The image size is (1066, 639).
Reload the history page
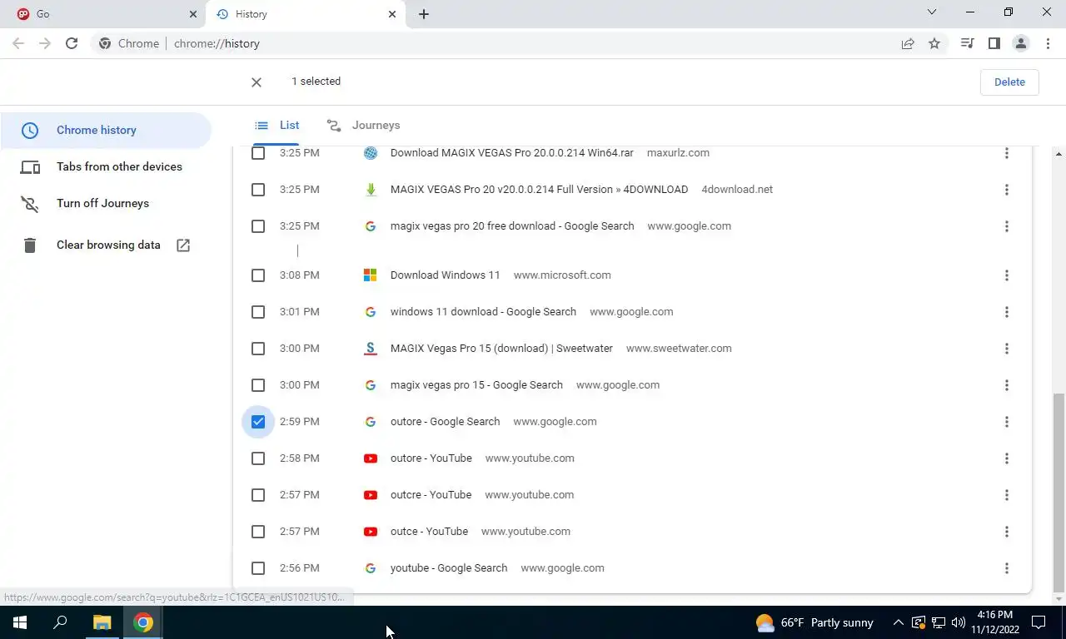pyautogui.click(x=72, y=43)
